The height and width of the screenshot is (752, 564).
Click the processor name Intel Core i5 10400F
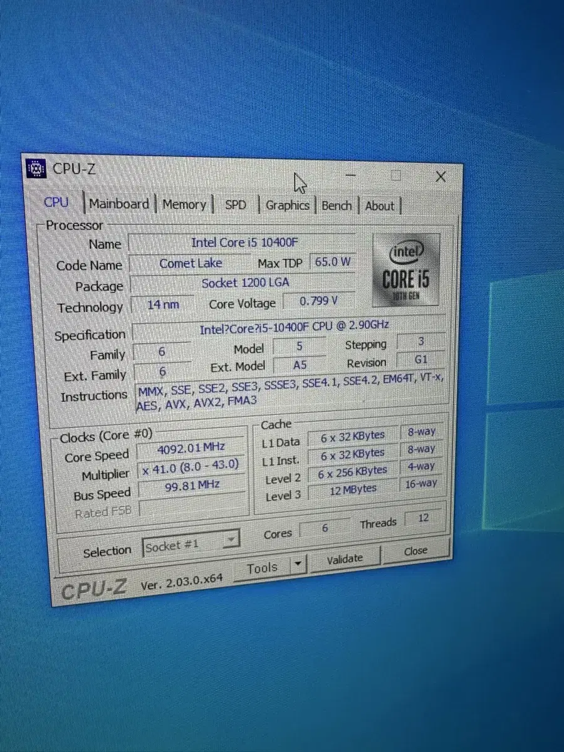point(244,243)
